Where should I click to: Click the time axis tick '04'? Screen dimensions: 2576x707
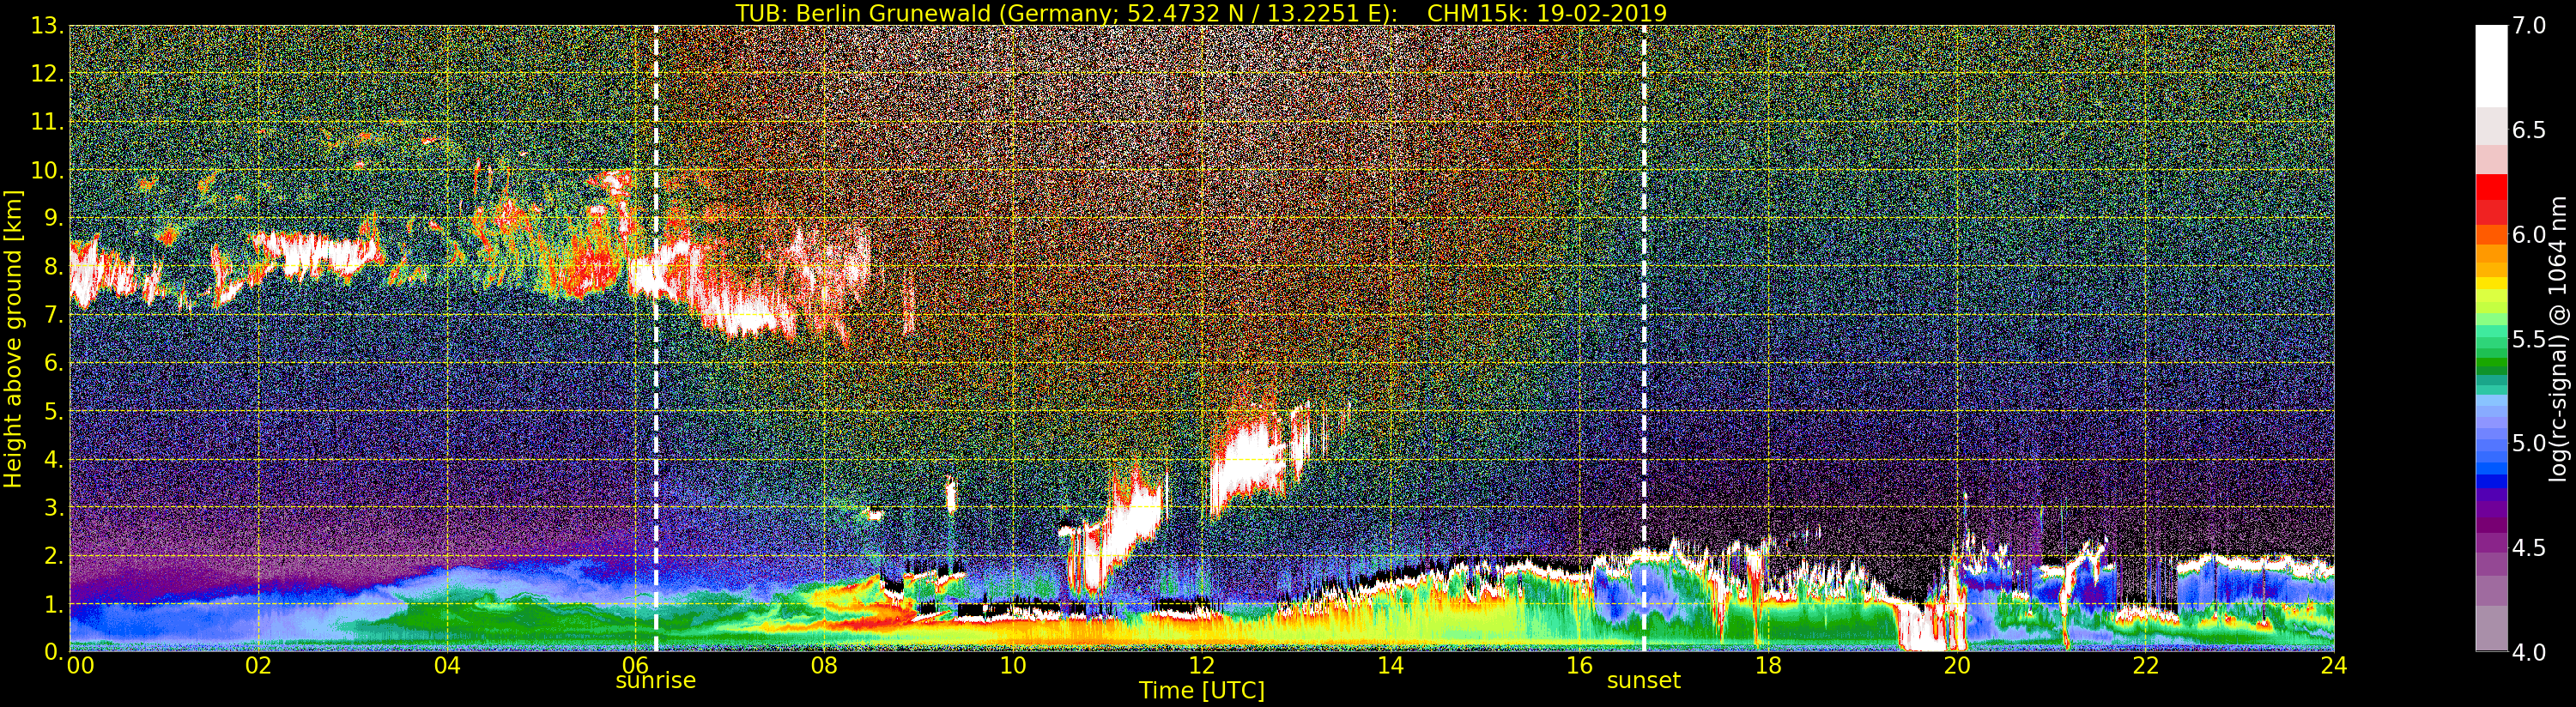coord(447,666)
